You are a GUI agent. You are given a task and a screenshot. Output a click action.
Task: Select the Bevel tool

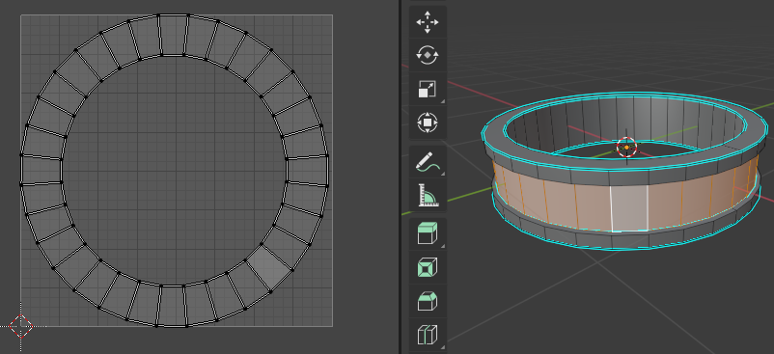click(x=428, y=300)
